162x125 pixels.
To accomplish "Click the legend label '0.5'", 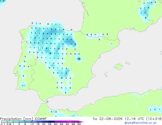I will click(x=9, y=124).
